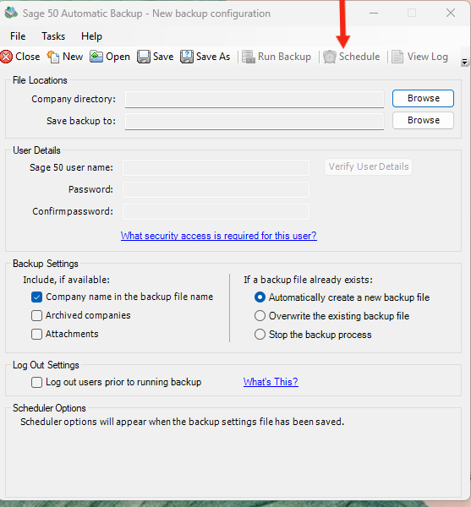Open 'What security access is required' link
Viewport: 471px width, 507px height.
click(219, 236)
